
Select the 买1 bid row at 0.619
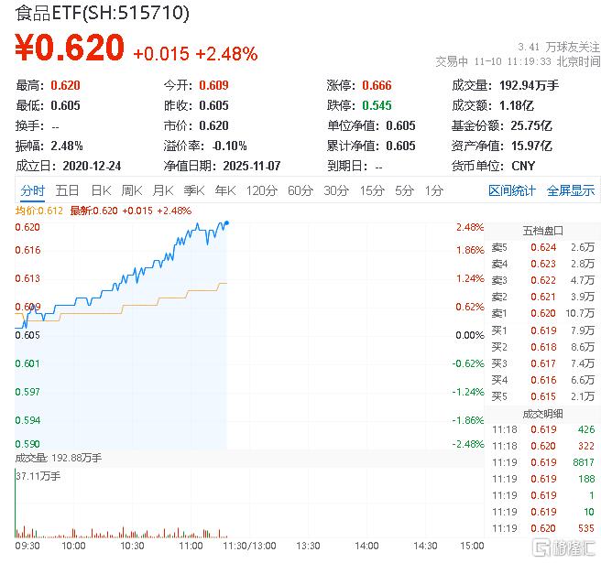click(541, 330)
